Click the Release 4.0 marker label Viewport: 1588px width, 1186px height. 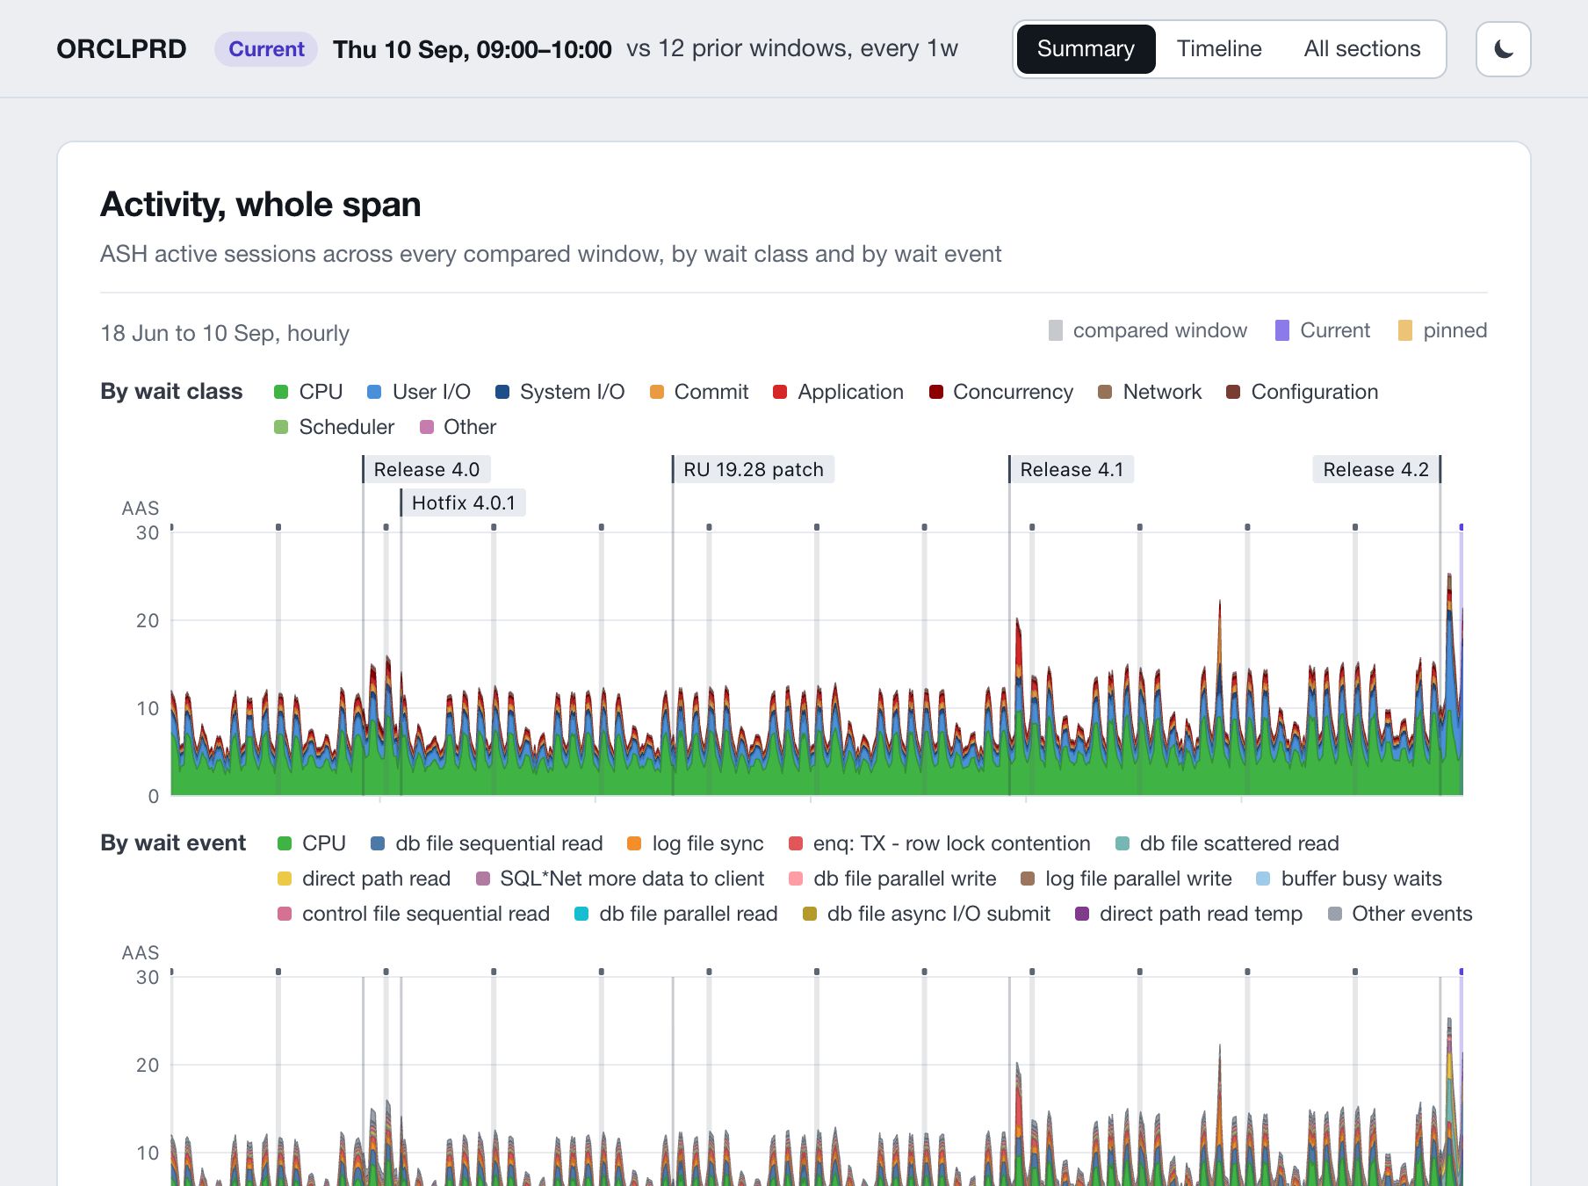[427, 469]
